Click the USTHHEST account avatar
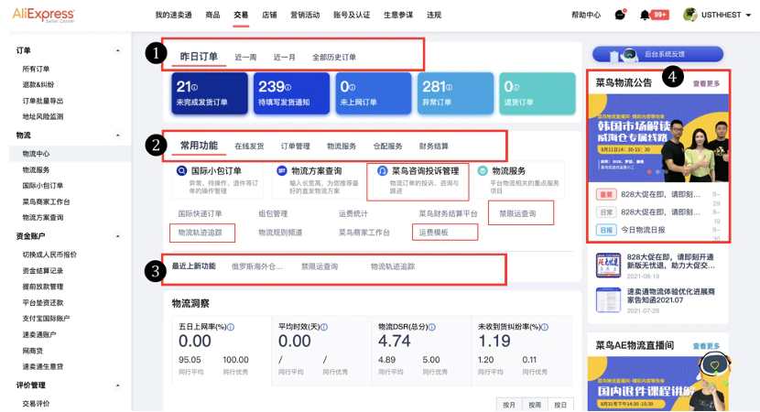The width and height of the screenshot is (760, 412). point(689,15)
